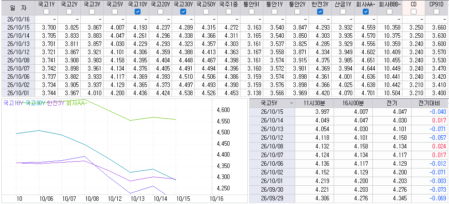This screenshot has width=449, height=204.
Task: Enable the 국고1Y checkbox
Action: 46,12
